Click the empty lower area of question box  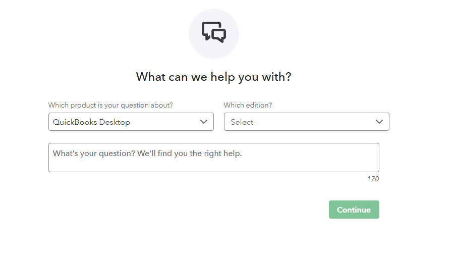click(x=213, y=165)
